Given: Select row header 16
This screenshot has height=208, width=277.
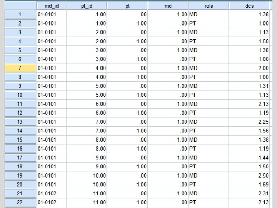Looking at the screenshot, I should point(20,149).
